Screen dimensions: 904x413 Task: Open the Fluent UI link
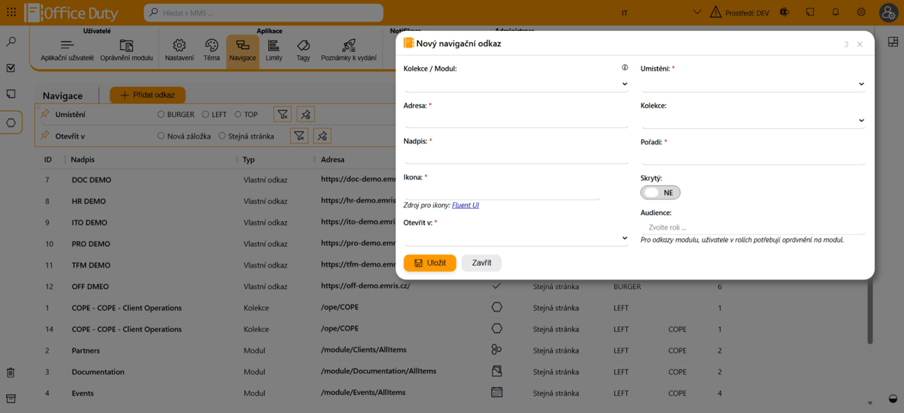(465, 205)
